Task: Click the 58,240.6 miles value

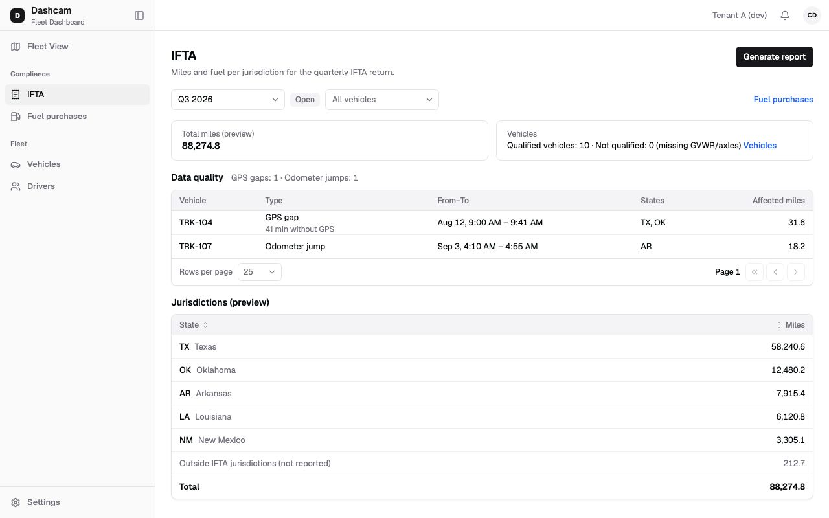Action: 788,347
